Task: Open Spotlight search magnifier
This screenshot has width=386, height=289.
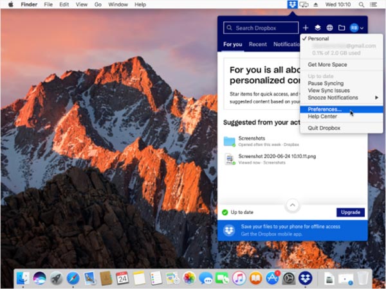Action: 362,4
